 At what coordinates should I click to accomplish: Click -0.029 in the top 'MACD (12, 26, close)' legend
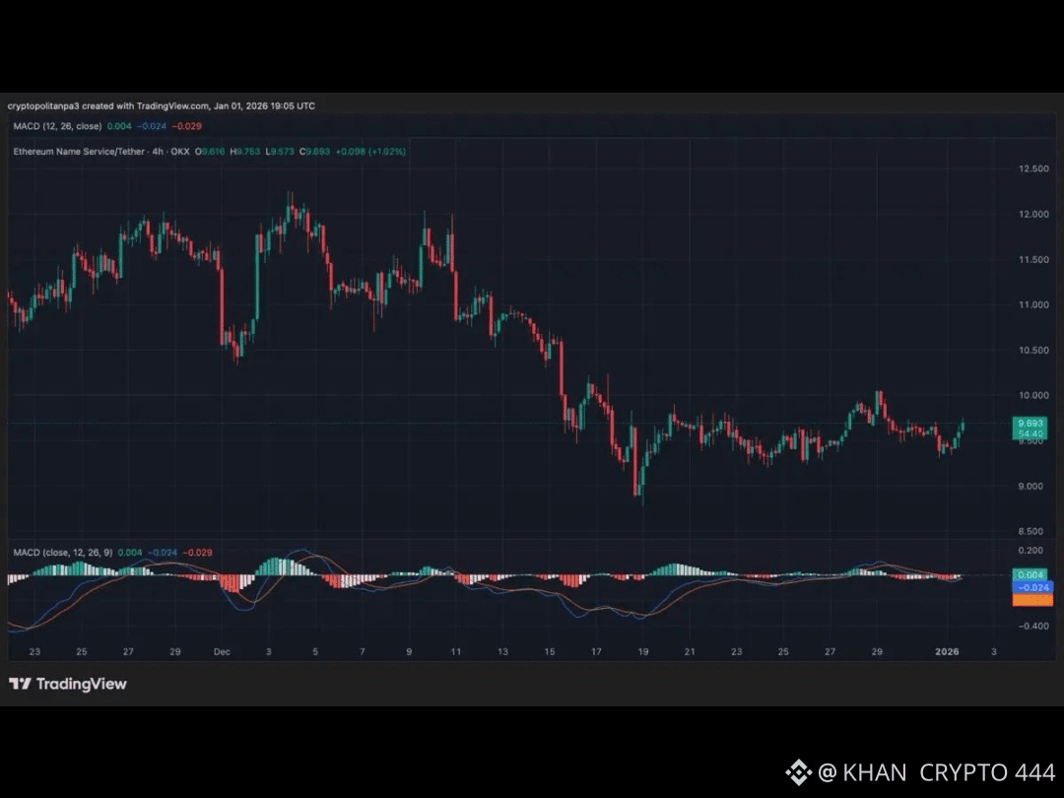[x=186, y=126]
